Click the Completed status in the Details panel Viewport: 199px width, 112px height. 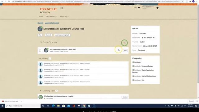click(141, 50)
